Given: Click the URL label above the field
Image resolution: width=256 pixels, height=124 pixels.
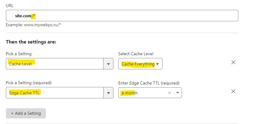Looking at the screenshot, I should point(10,6).
